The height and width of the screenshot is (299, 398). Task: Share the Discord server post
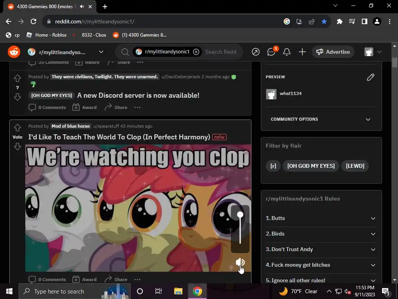[116, 107]
